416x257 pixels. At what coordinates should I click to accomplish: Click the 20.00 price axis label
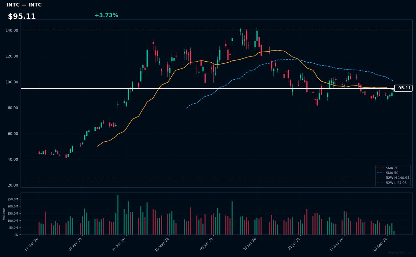pos(13,185)
